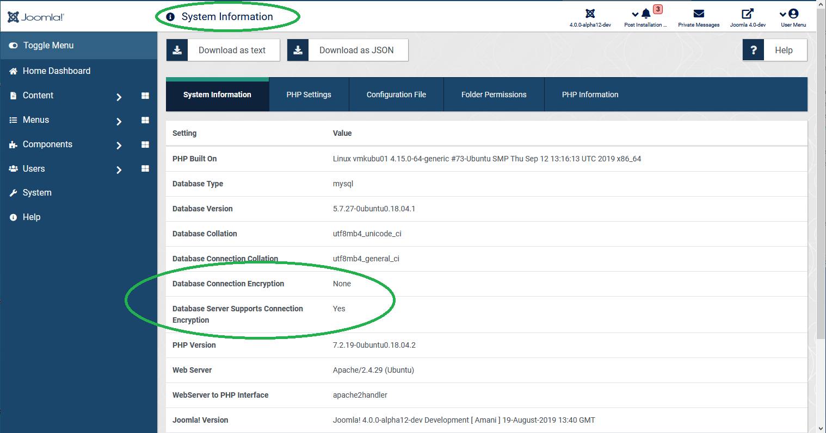The width and height of the screenshot is (826, 433).
Task: Click the download icon on Download as text
Action: 177,50
